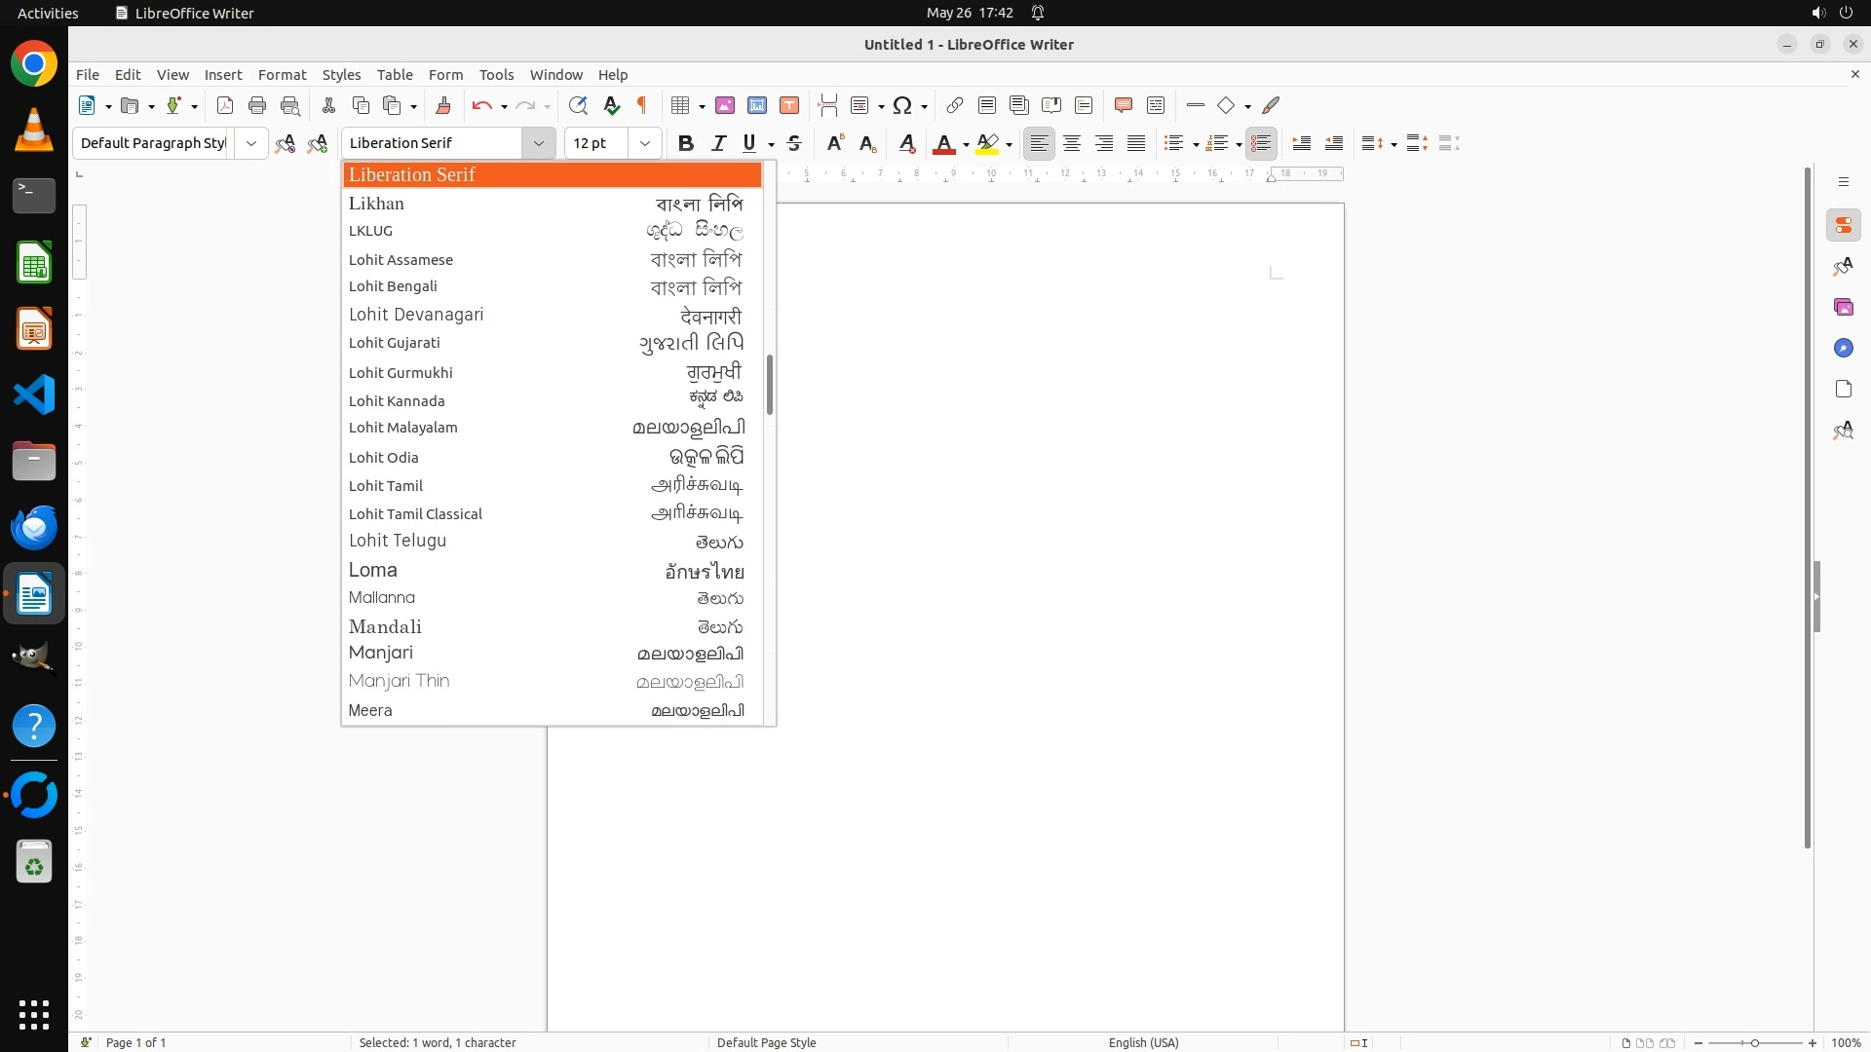
Task: Expand the font size dropdown
Action: [x=644, y=143]
